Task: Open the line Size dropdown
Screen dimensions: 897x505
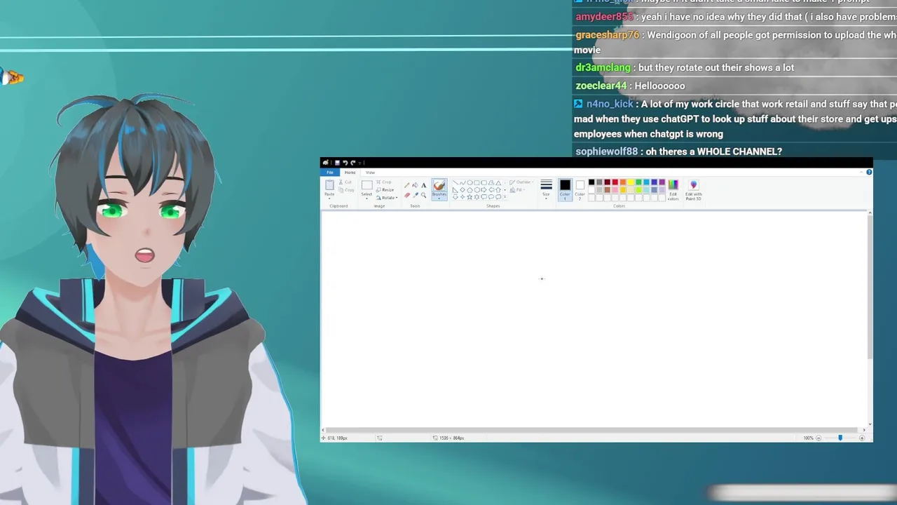Action: 546,189
